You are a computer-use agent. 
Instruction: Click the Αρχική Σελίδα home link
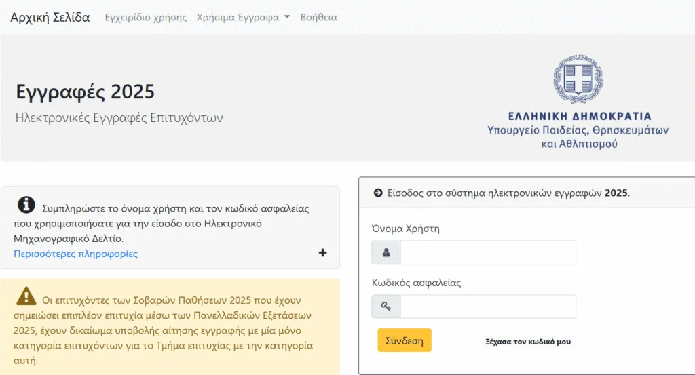point(50,18)
